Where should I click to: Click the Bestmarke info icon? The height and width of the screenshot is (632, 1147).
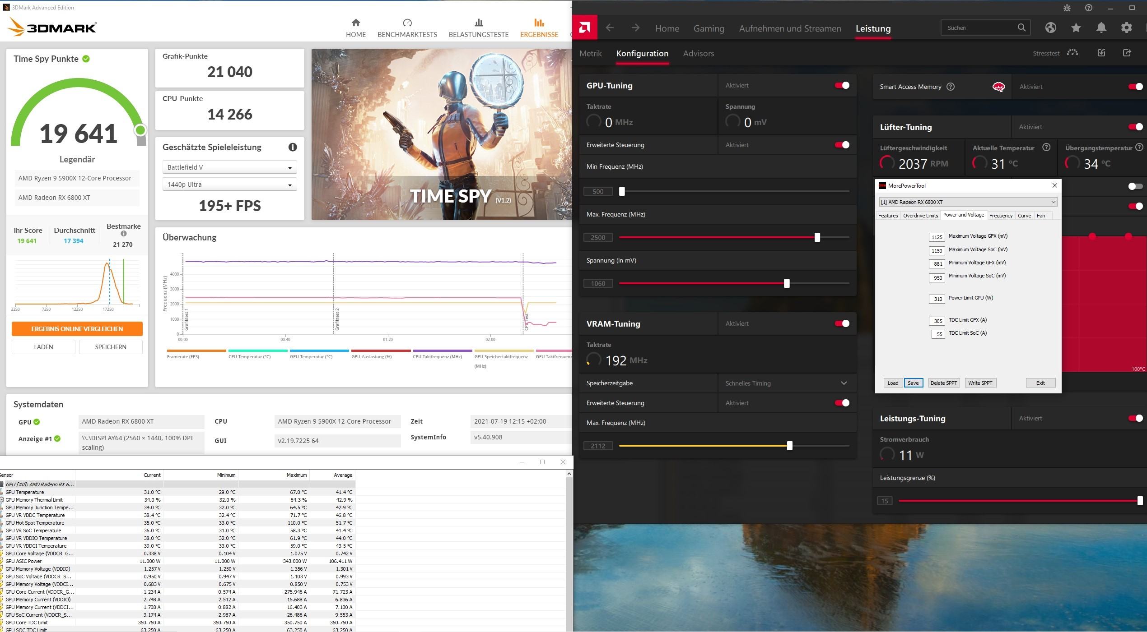[x=124, y=234]
